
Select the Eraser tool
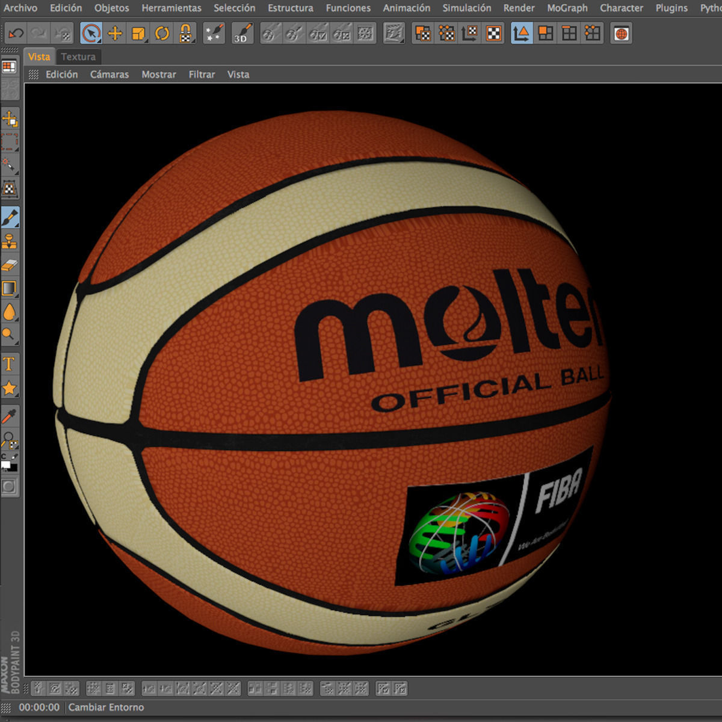[10, 265]
